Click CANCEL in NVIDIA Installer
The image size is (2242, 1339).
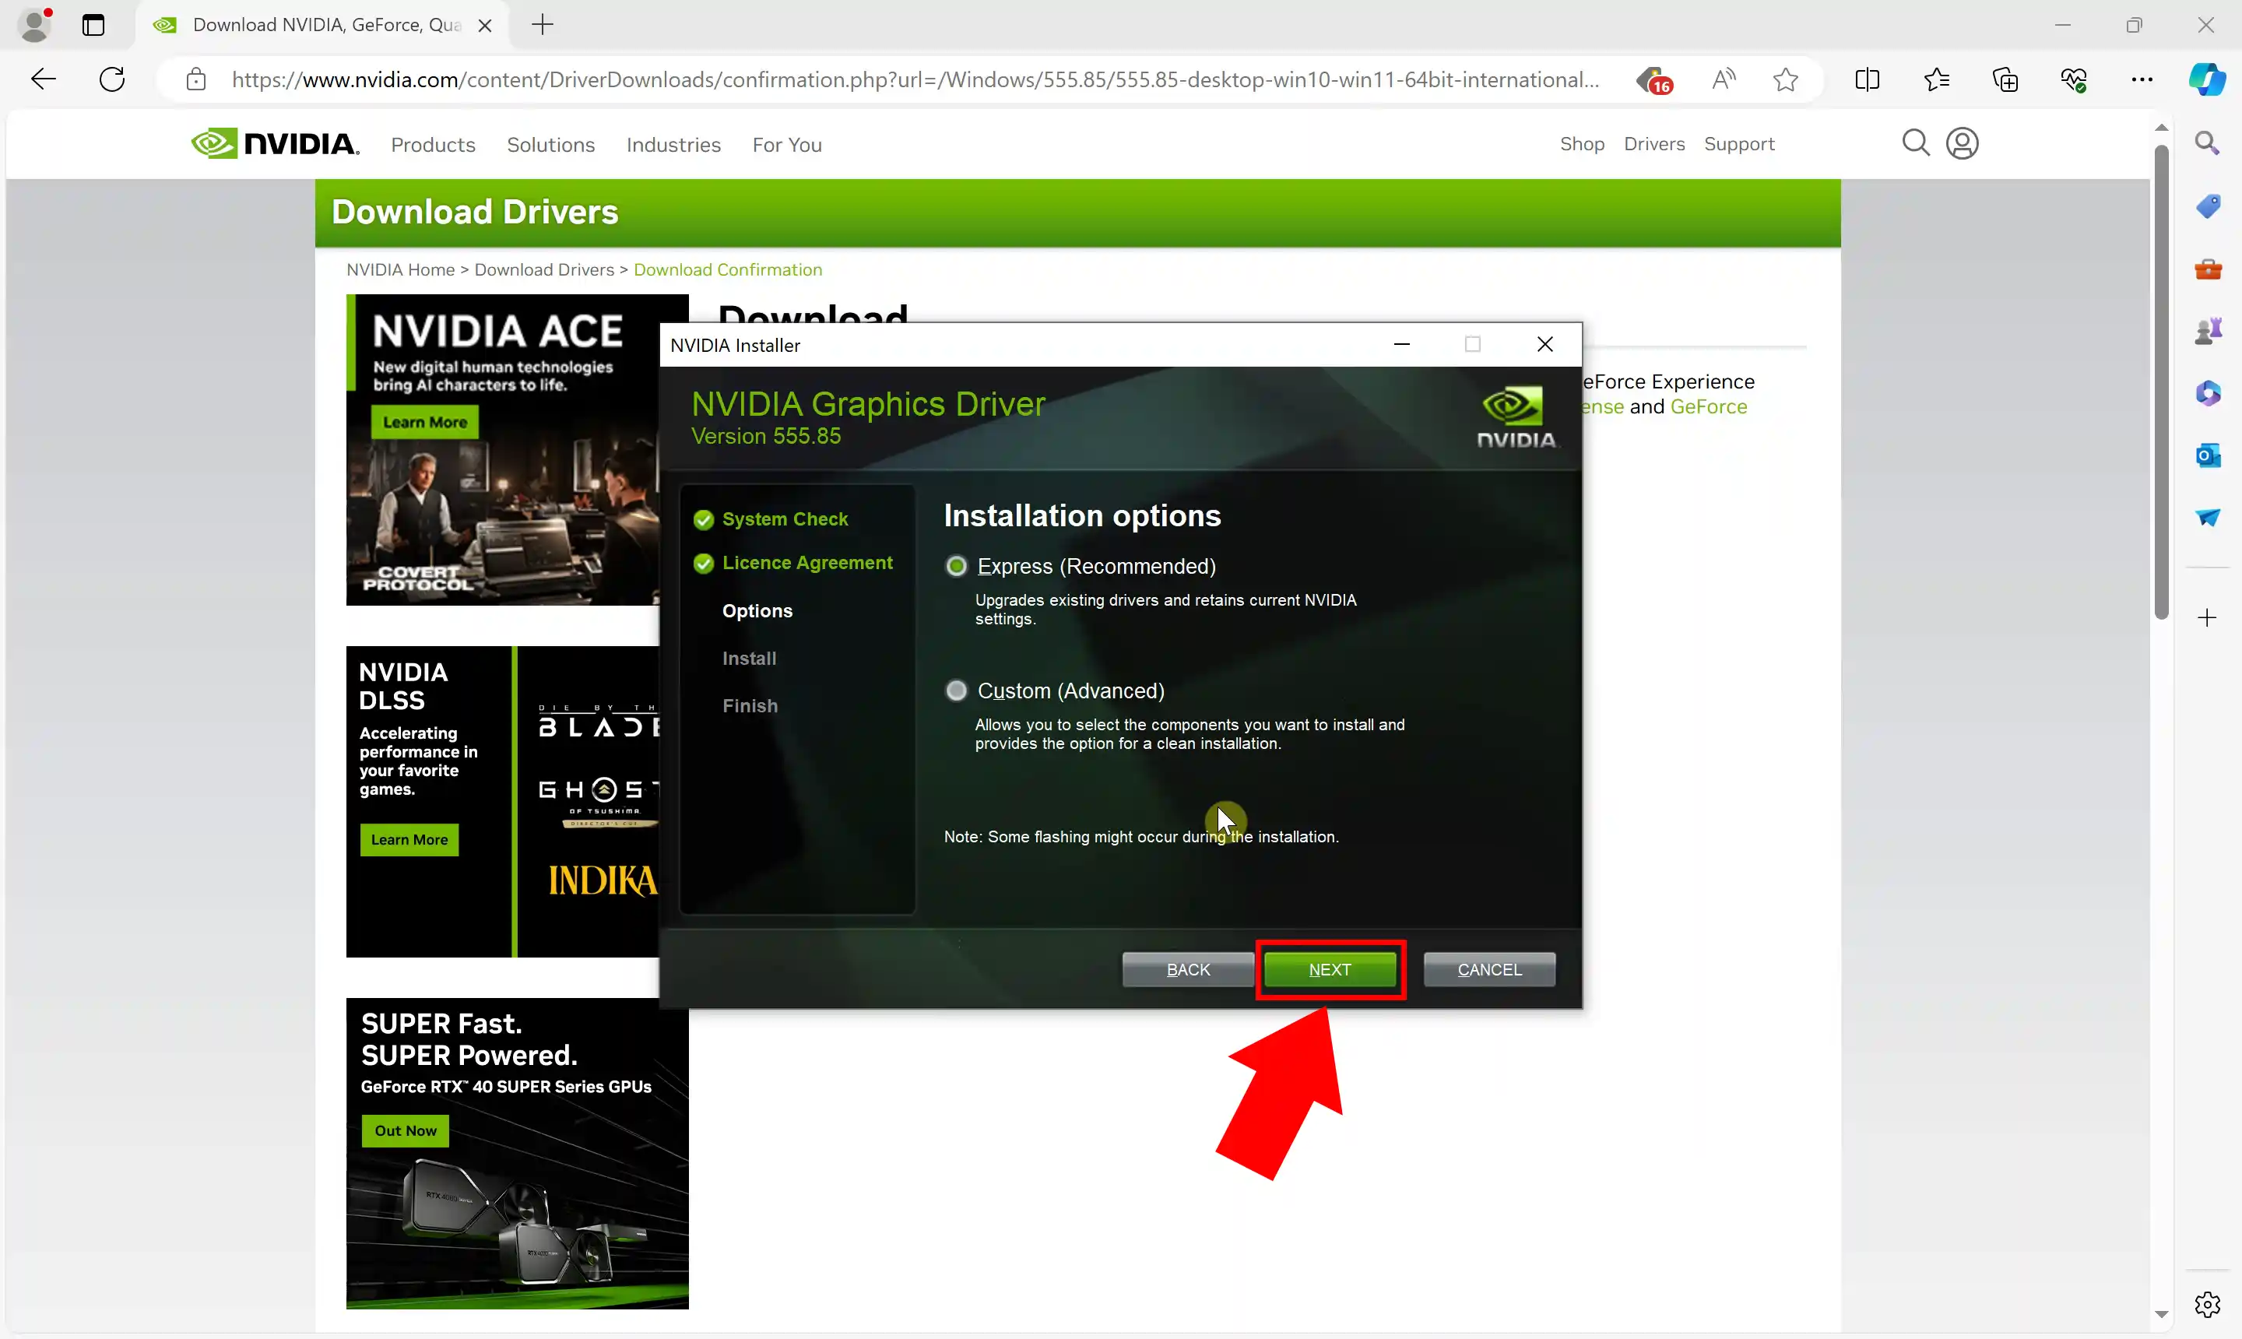click(1488, 969)
